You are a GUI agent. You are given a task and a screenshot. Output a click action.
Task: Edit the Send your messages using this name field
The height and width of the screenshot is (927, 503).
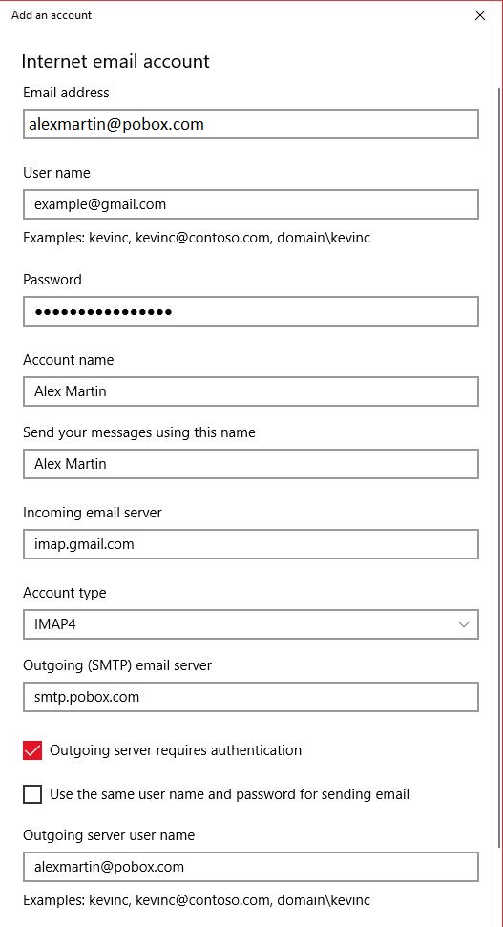251,464
